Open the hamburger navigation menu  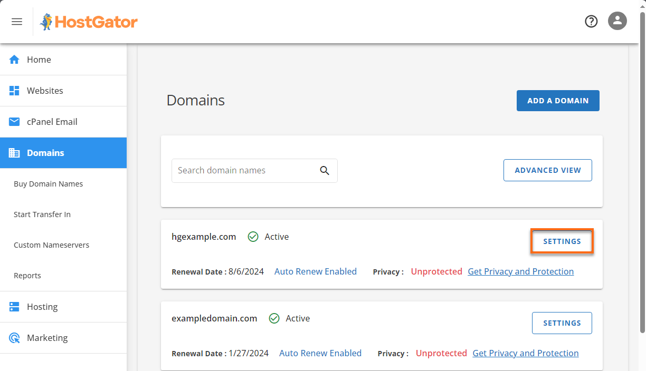[16, 21]
